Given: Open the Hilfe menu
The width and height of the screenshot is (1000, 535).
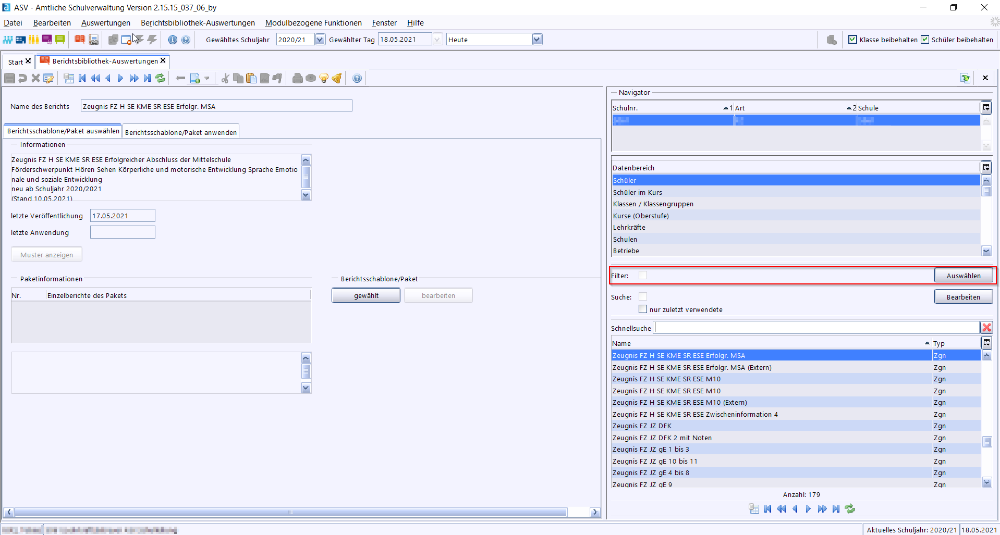Looking at the screenshot, I should pyautogui.click(x=416, y=23).
